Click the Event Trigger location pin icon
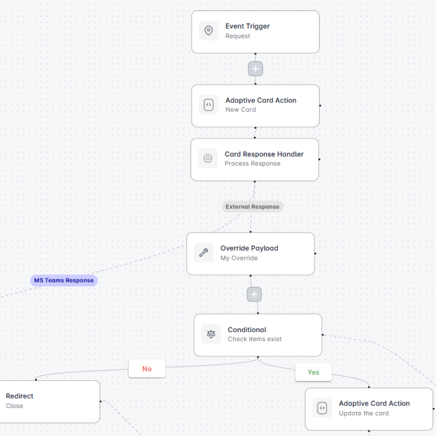 click(x=208, y=31)
